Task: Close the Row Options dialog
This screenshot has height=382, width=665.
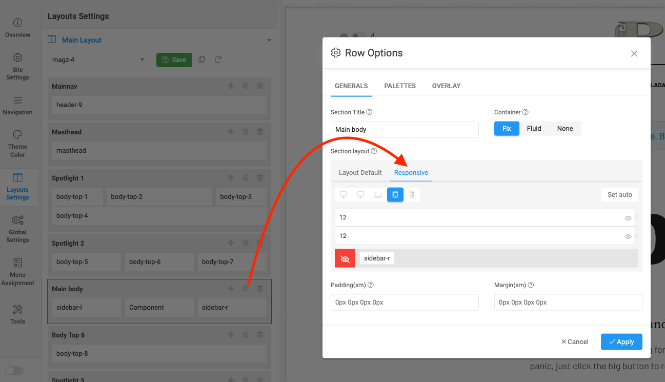Action: coord(634,53)
